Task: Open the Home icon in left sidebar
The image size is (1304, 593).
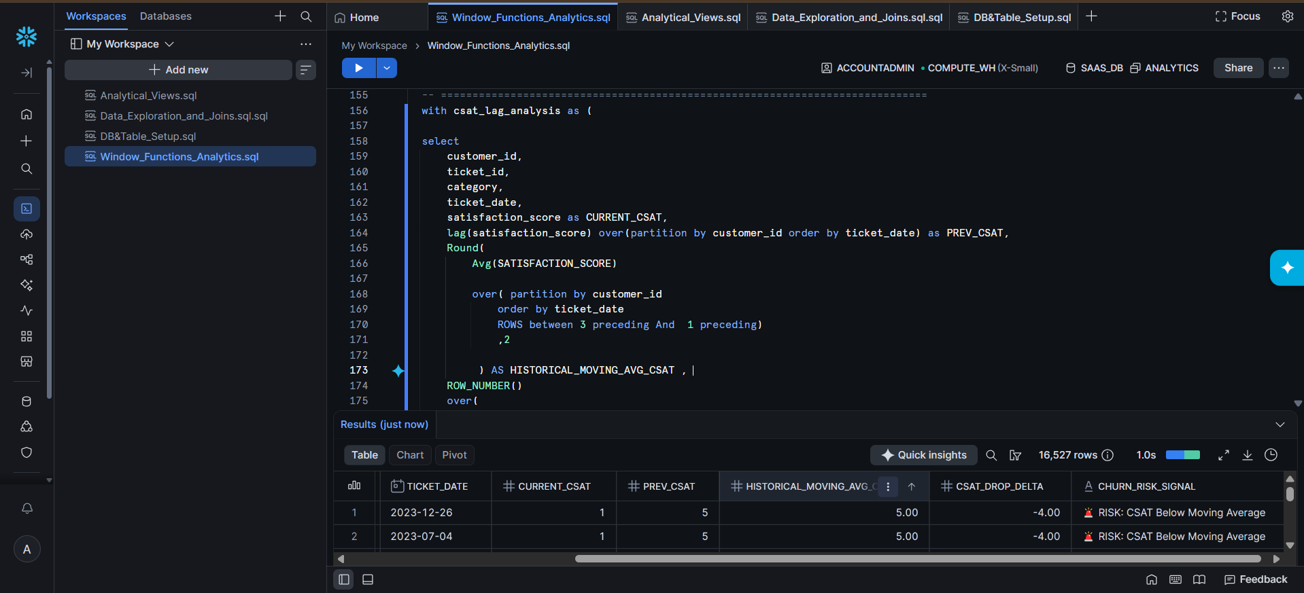Action: coord(27,114)
